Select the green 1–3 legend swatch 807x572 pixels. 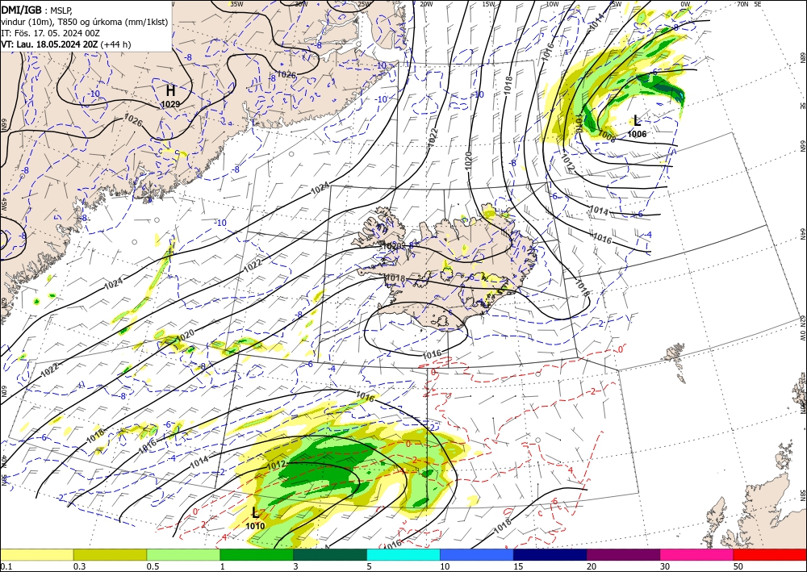257,554
